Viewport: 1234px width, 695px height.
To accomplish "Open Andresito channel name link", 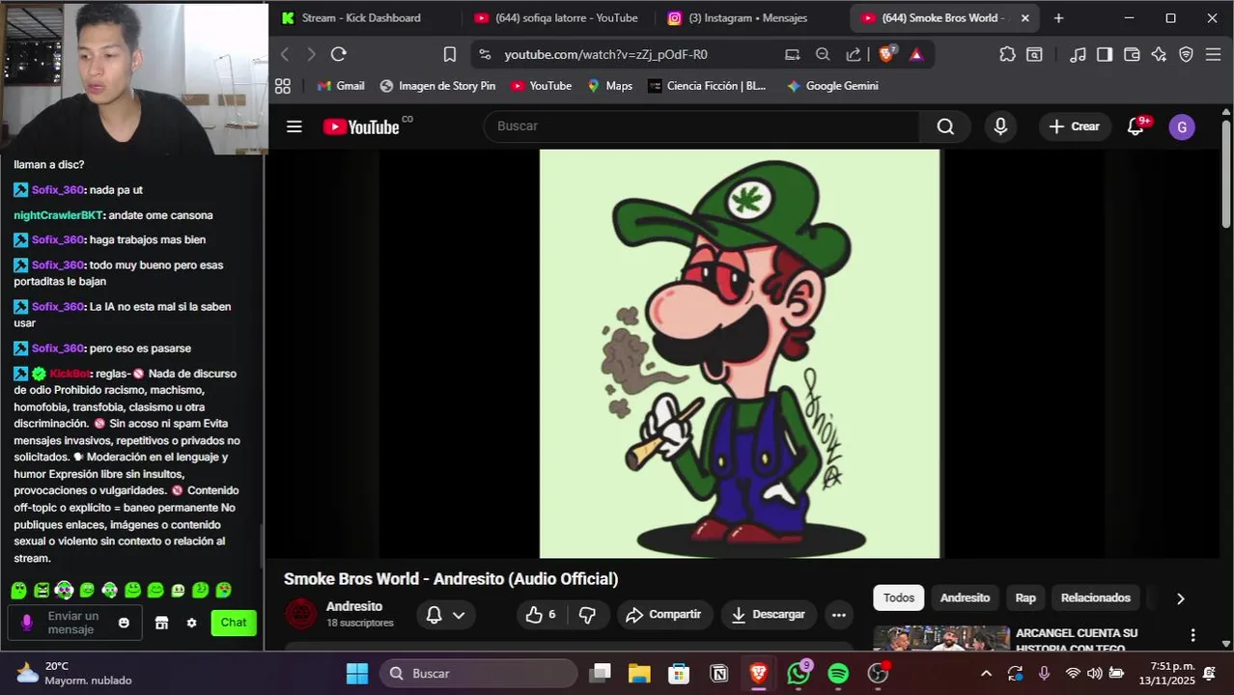I will tap(354, 607).
